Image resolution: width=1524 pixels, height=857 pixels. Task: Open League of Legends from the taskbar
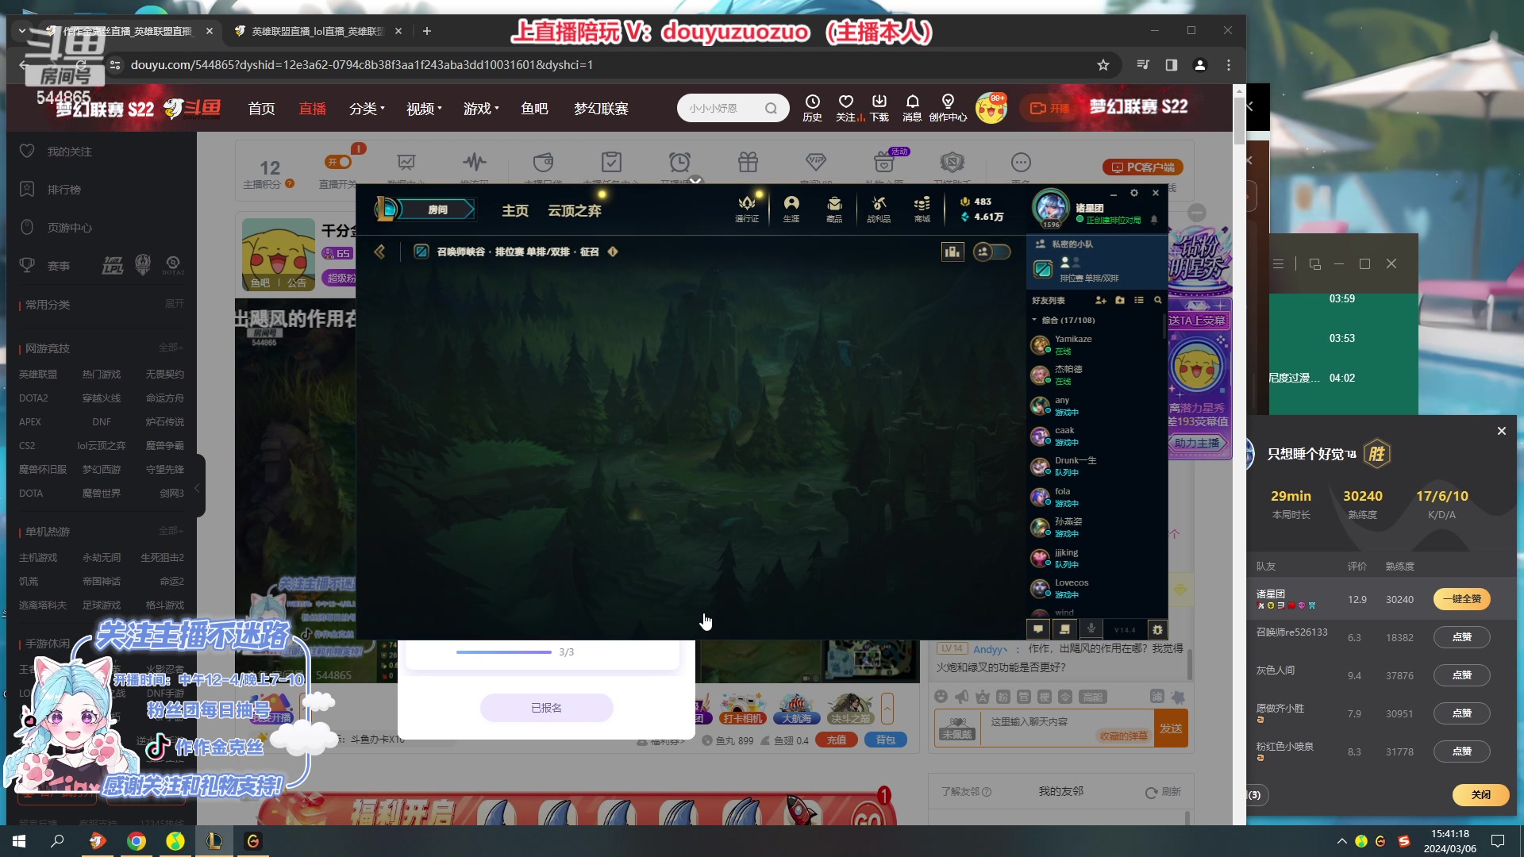[x=214, y=840]
